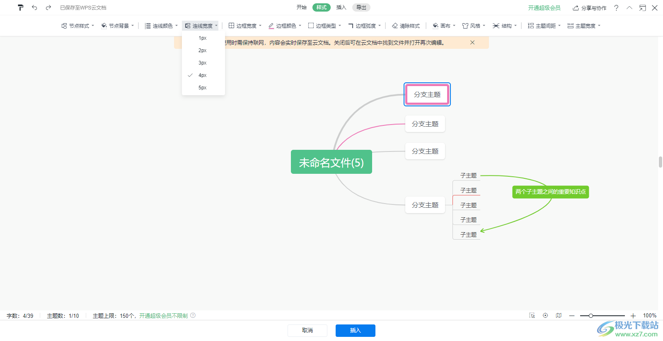The height and width of the screenshot is (341, 663).
Task: Center the view on the central topic
Action: click(545, 315)
